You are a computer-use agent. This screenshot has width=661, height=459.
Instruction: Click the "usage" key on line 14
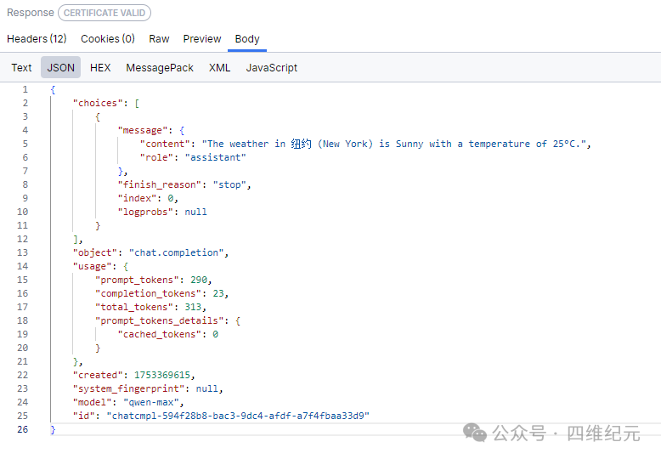93,266
